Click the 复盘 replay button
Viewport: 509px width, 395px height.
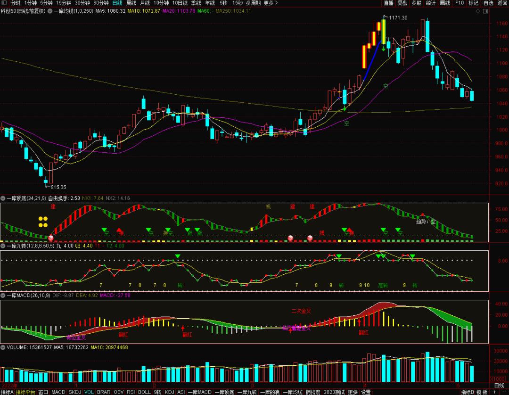[x=402, y=3]
